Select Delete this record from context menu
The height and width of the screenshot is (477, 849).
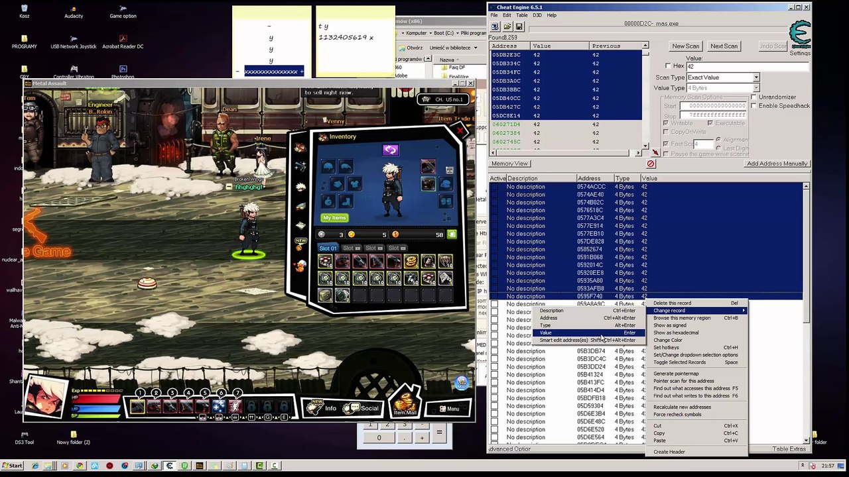click(698, 303)
